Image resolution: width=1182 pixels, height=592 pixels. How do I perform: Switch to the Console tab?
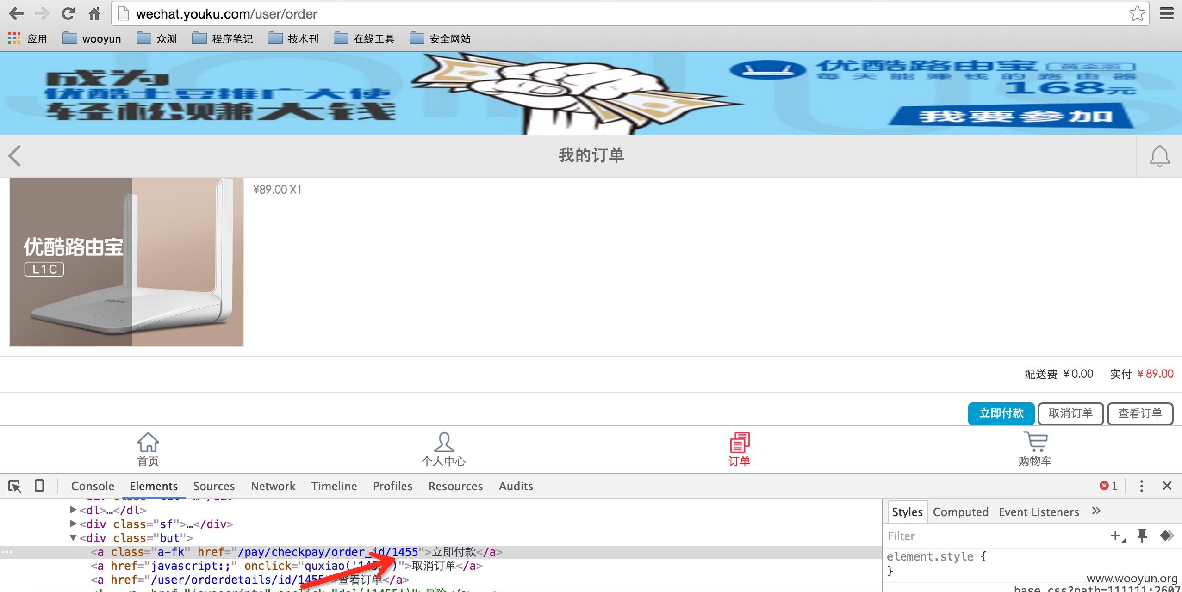[93, 486]
